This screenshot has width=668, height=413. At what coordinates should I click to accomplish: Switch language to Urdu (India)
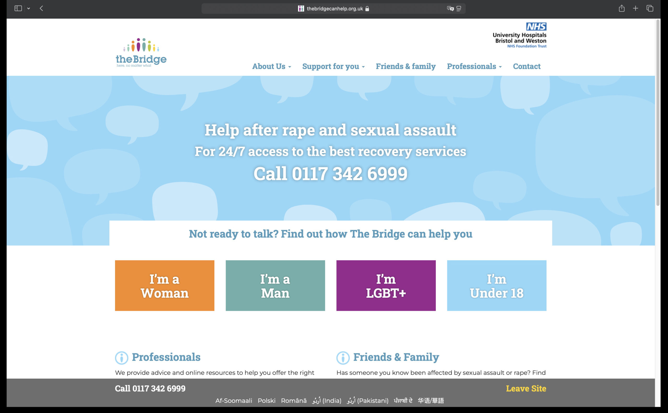click(327, 401)
